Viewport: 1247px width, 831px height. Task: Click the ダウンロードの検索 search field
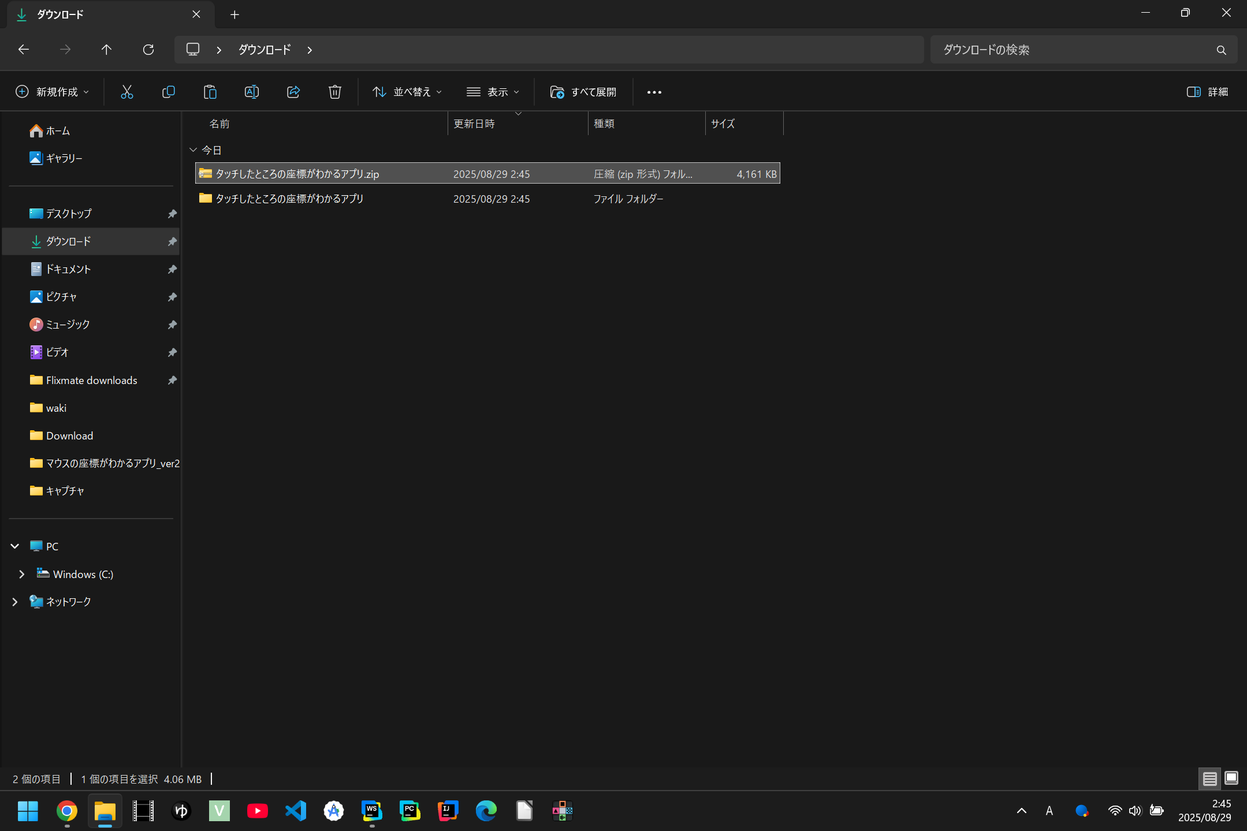1074,50
